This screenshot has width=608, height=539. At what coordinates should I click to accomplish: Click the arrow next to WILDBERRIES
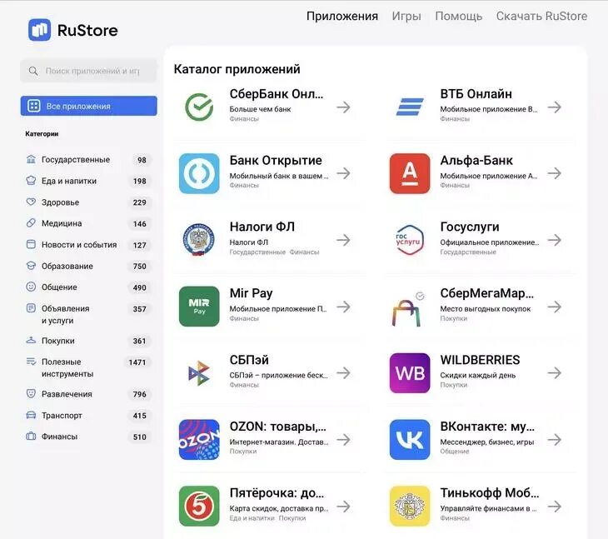point(555,373)
